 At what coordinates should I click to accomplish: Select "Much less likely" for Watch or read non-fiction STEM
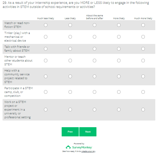pyautogui.click(x=46, y=25)
